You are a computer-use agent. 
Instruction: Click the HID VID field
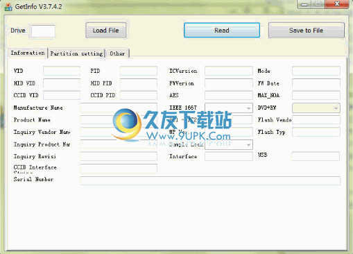(x=62, y=83)
